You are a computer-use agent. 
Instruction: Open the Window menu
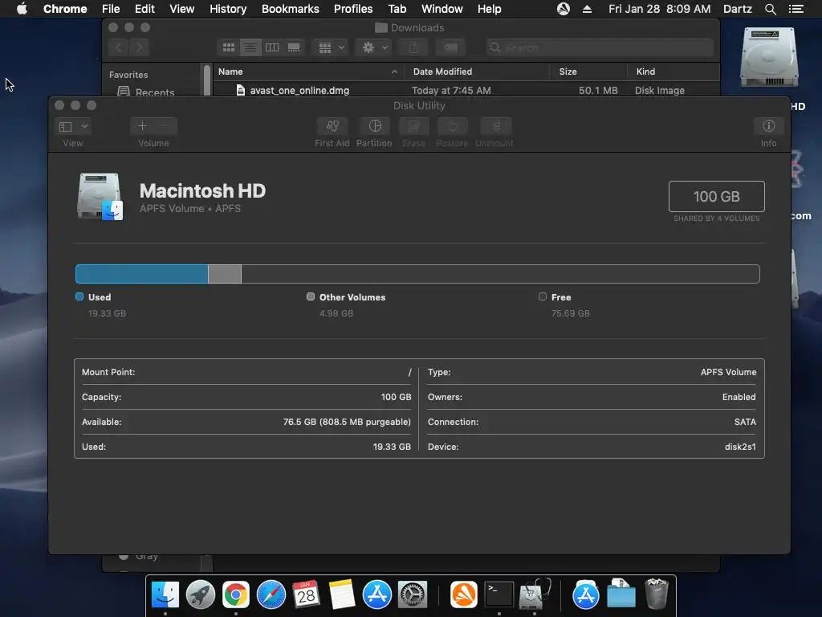pyautogui.click(x=442, y=9)
